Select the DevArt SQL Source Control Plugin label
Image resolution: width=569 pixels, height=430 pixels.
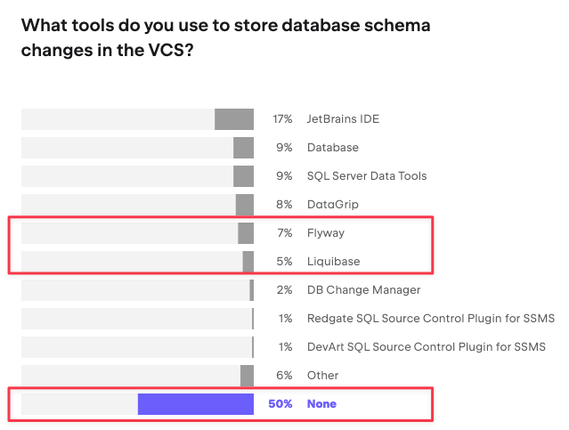point(426,347)
